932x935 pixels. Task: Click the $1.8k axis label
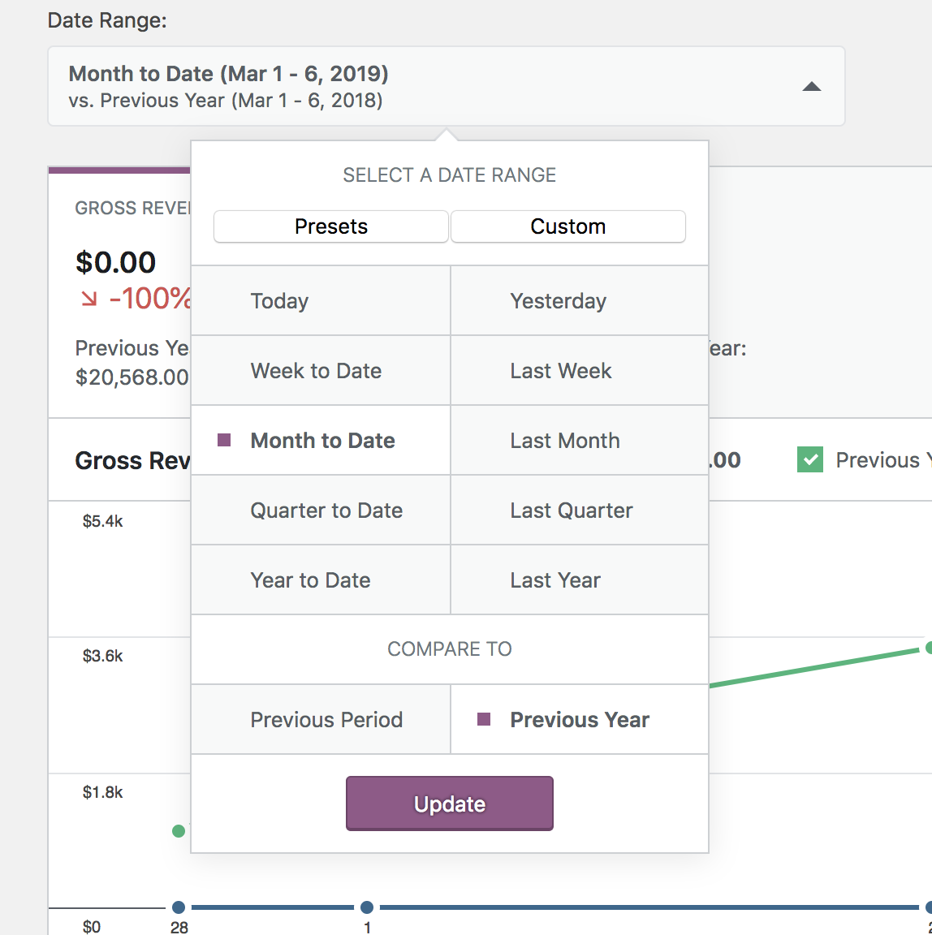102,792
